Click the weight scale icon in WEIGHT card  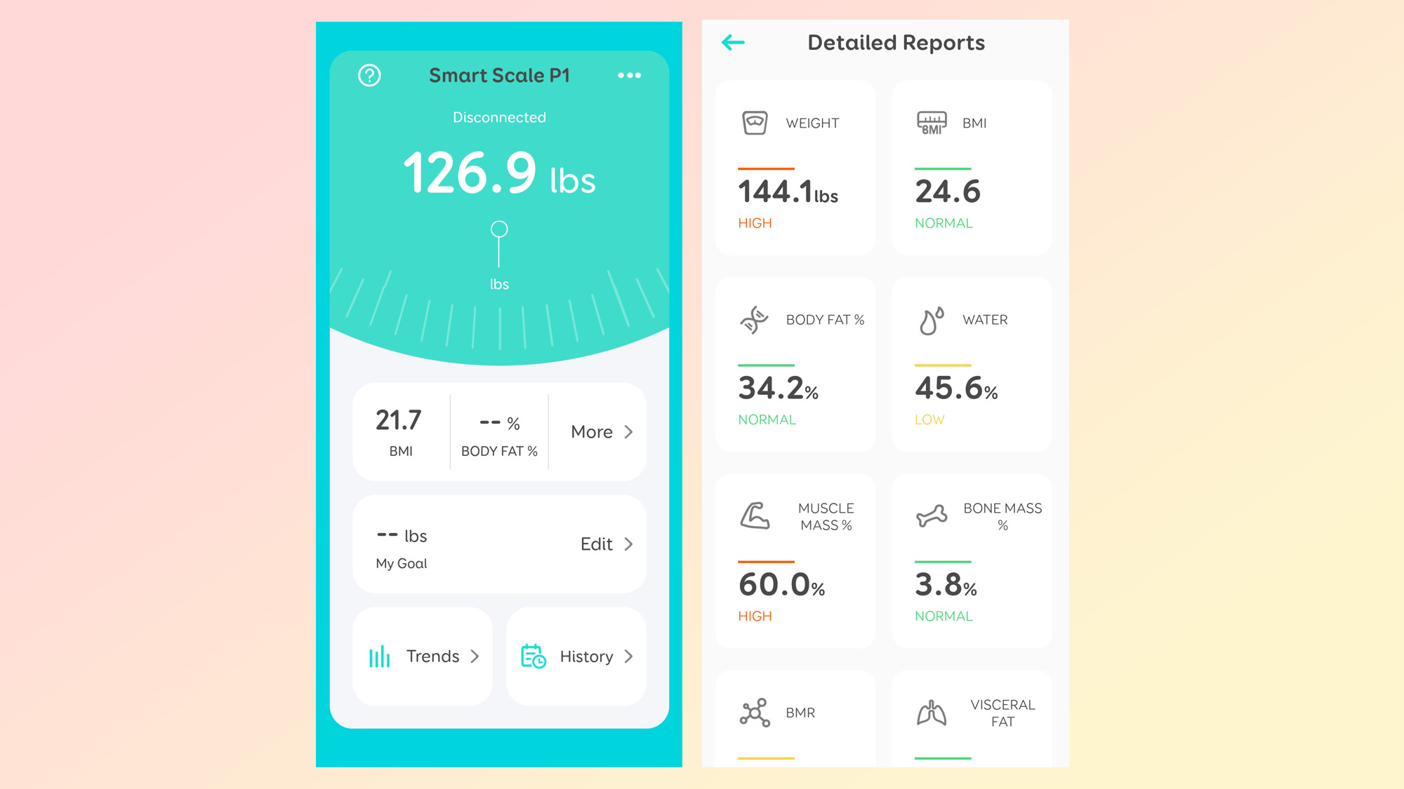(x=756, y=122)
